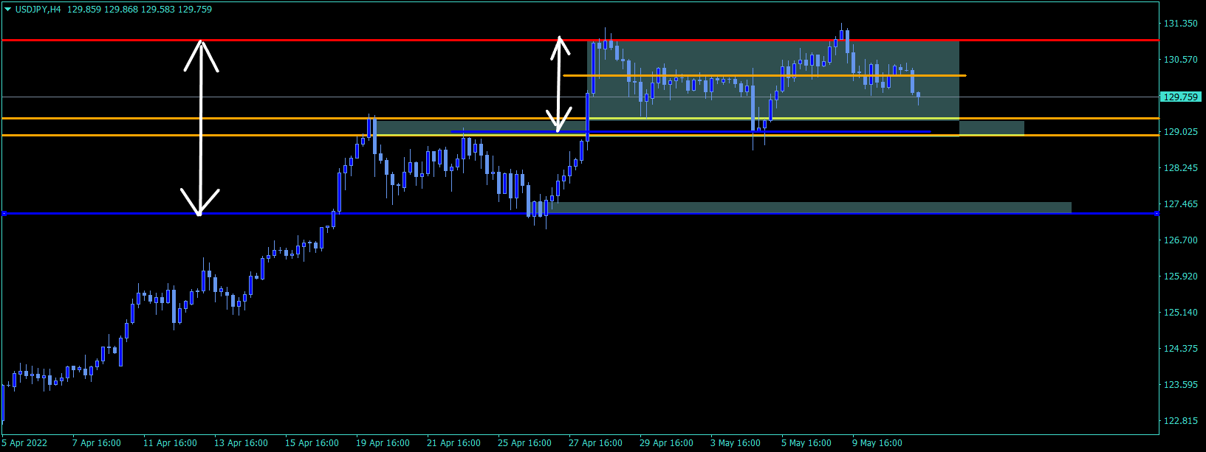Click the 130.570 price scale label

click(1180, 60)
